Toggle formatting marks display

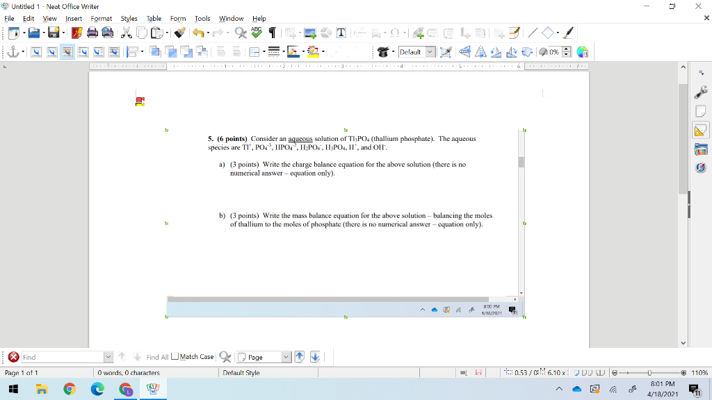271,32
